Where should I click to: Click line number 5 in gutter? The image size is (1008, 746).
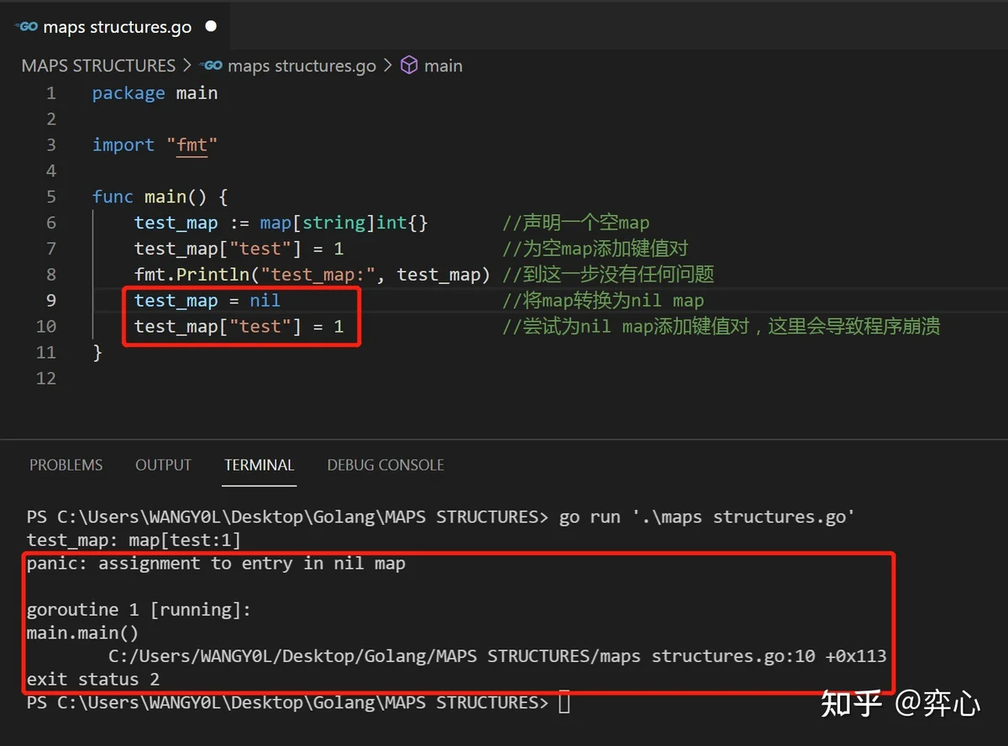(x=51, y=197)
